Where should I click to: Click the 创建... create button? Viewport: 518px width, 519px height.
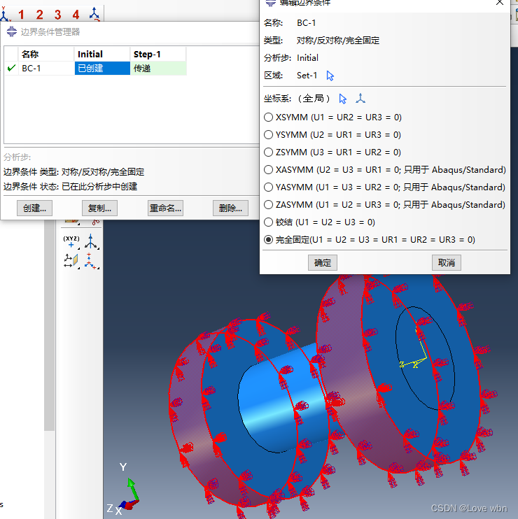[34, 208]
